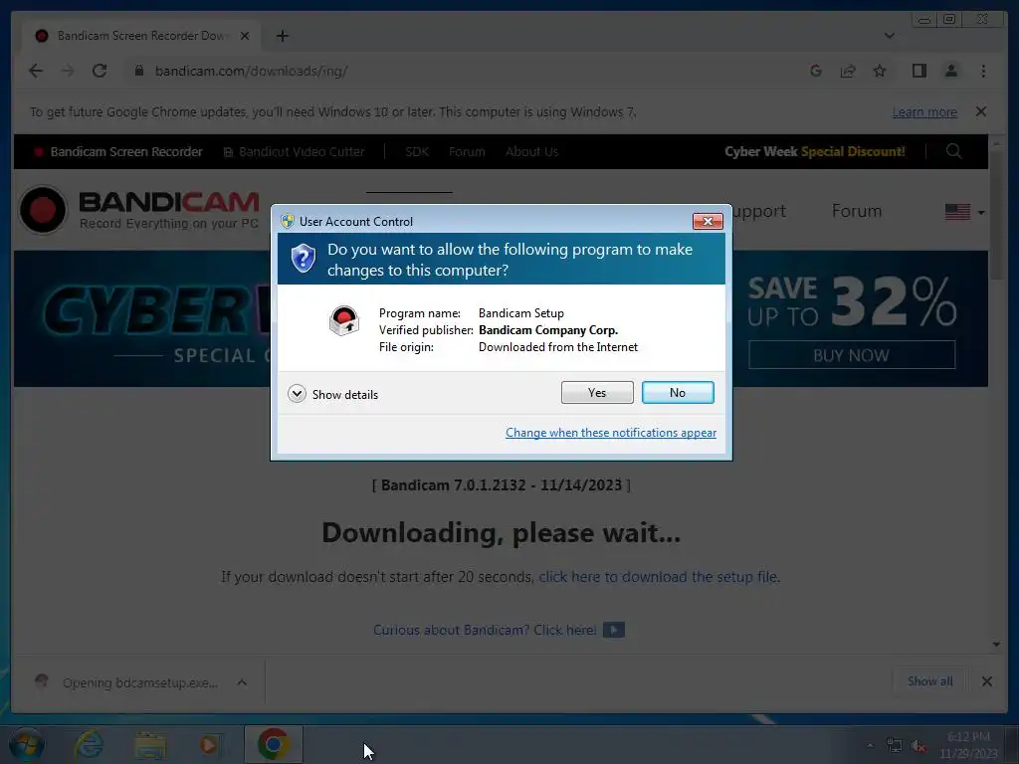Close the User Account Control dialog

coord(708,222)
